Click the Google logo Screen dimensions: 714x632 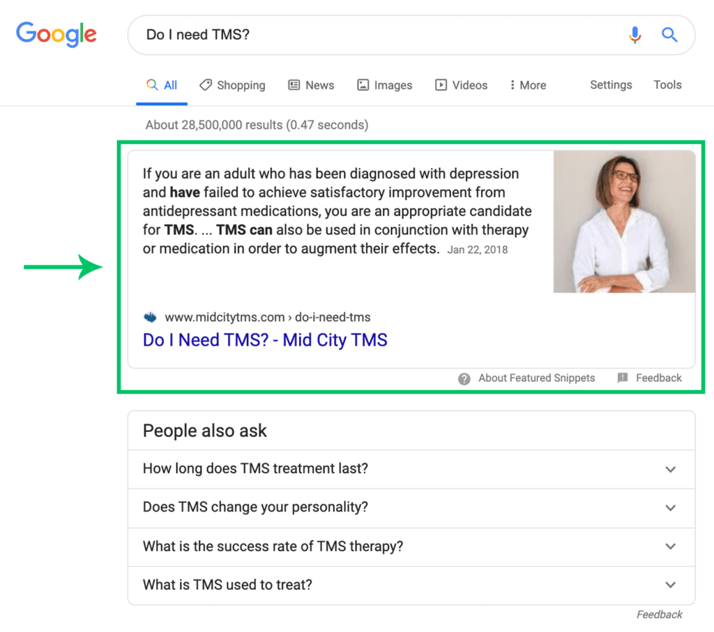[56, 35]
